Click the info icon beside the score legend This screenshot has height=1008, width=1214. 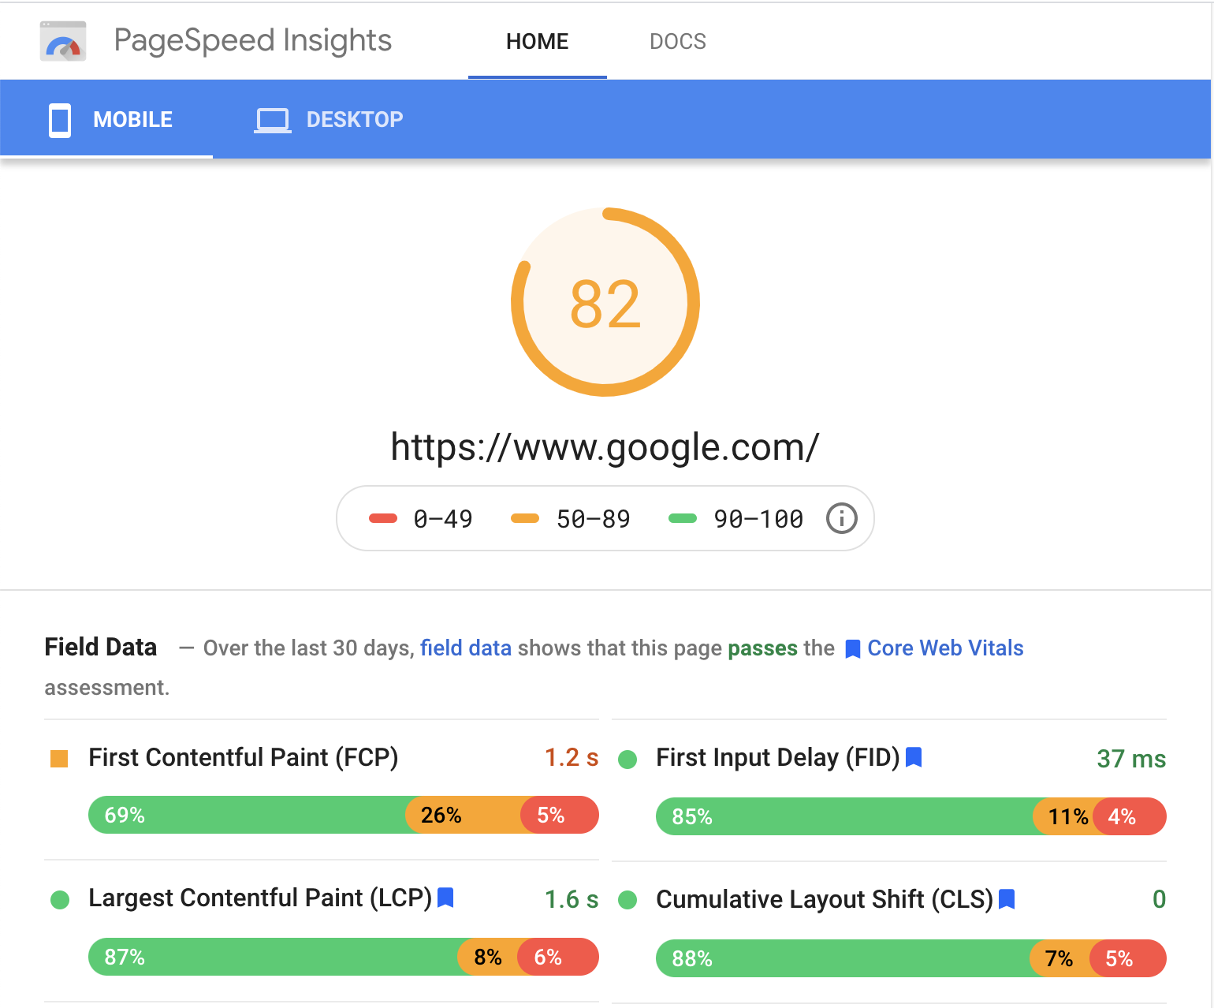click(x=841, y=518)
